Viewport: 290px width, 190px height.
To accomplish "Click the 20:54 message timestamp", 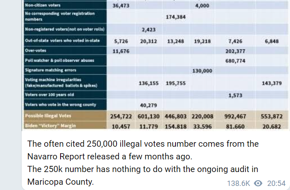I will 277,183.
